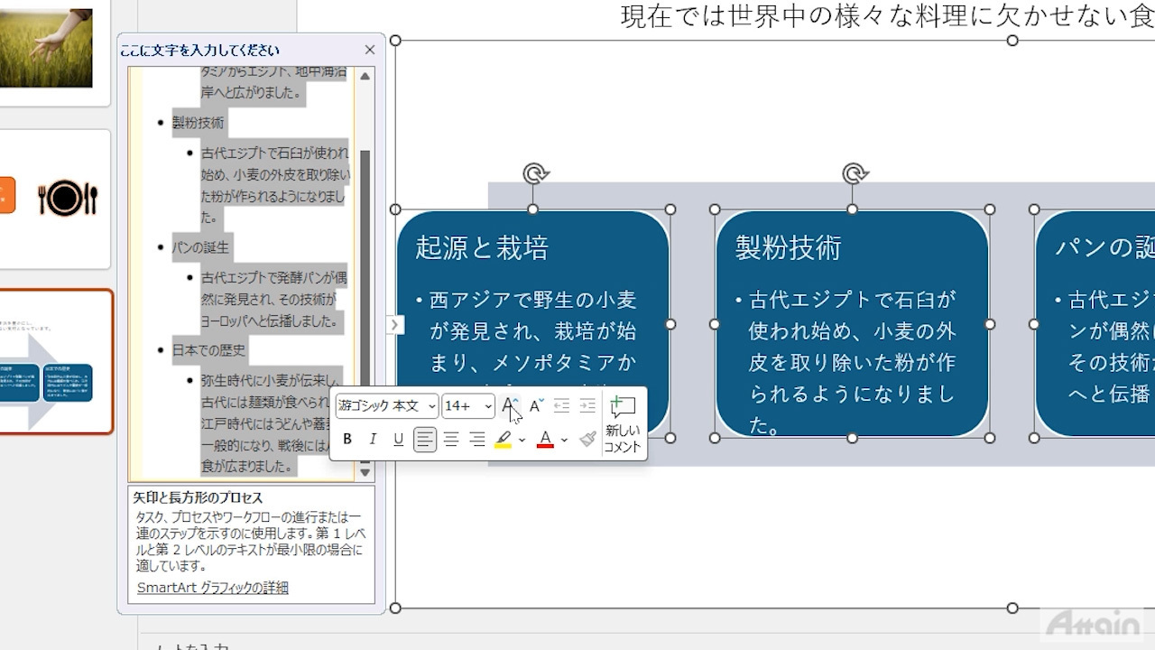Click the 西アジアで野生の小麦 bullet text
The height and width of the screenshot is (650, 1155).
pyautogui.click(x=533, y=299)
